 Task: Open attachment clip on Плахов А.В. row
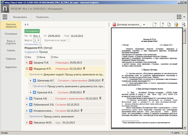point(100,98)
